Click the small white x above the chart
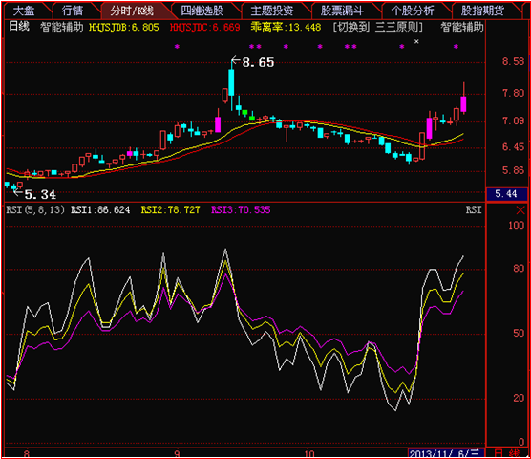 [416, 41]
